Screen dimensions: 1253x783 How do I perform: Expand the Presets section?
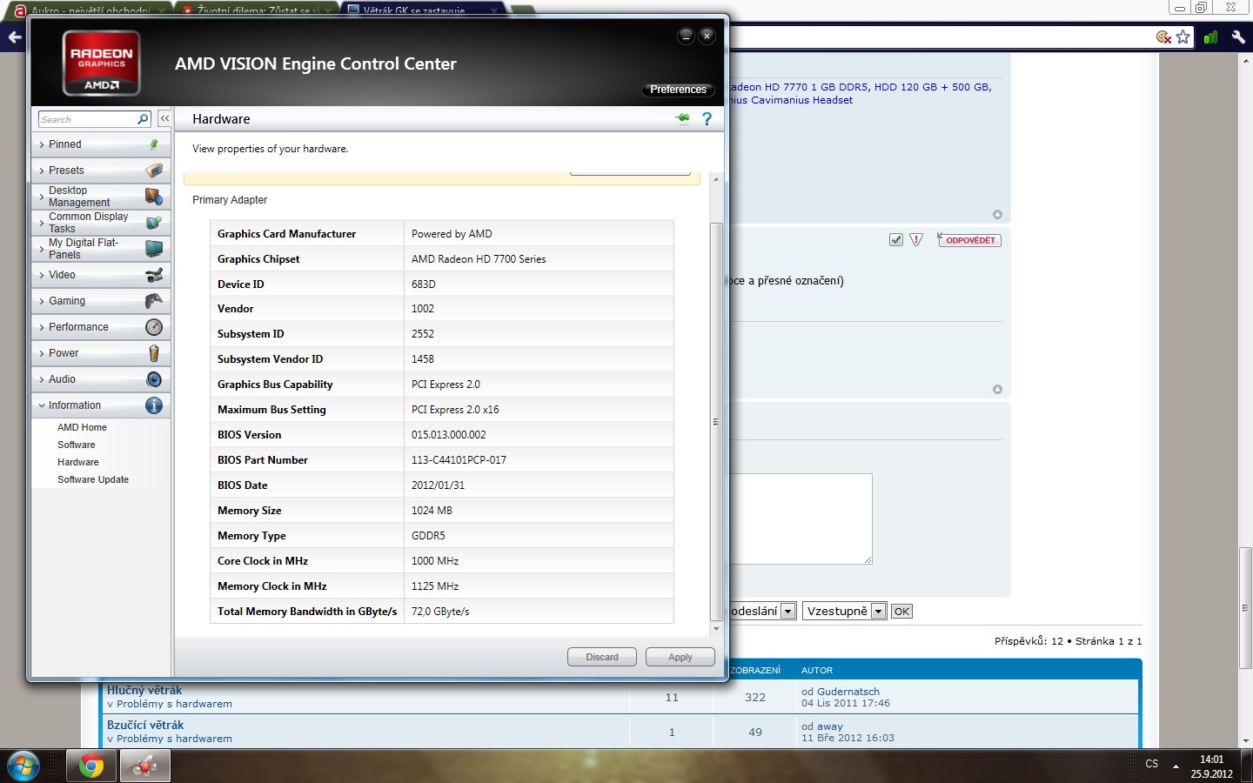point(101,171)
